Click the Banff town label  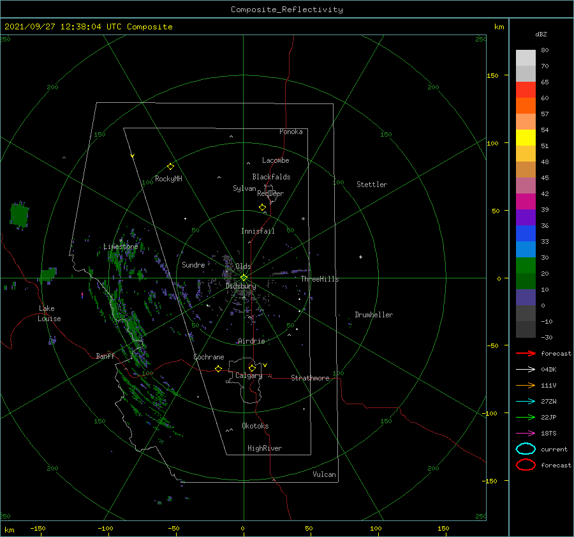[x=105, y=356]
